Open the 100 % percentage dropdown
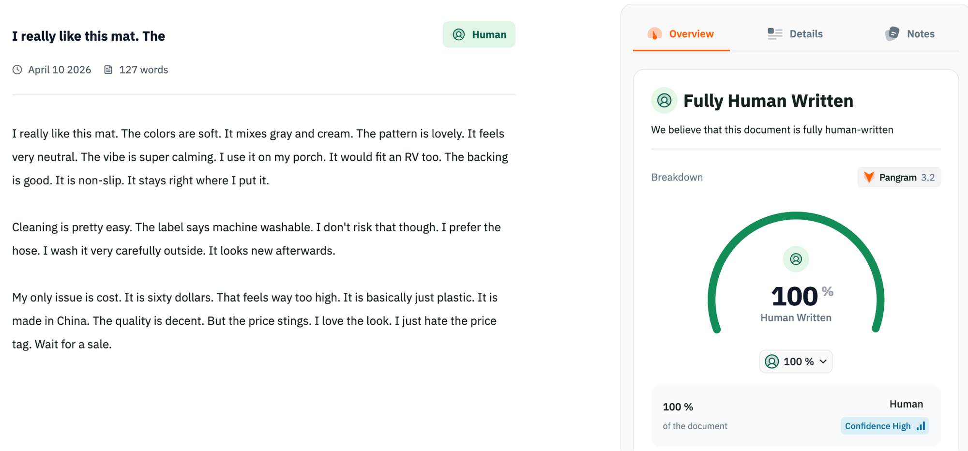The height and width of the screenshot is (451, 968). pyautogui.click(x=796, y=361)
